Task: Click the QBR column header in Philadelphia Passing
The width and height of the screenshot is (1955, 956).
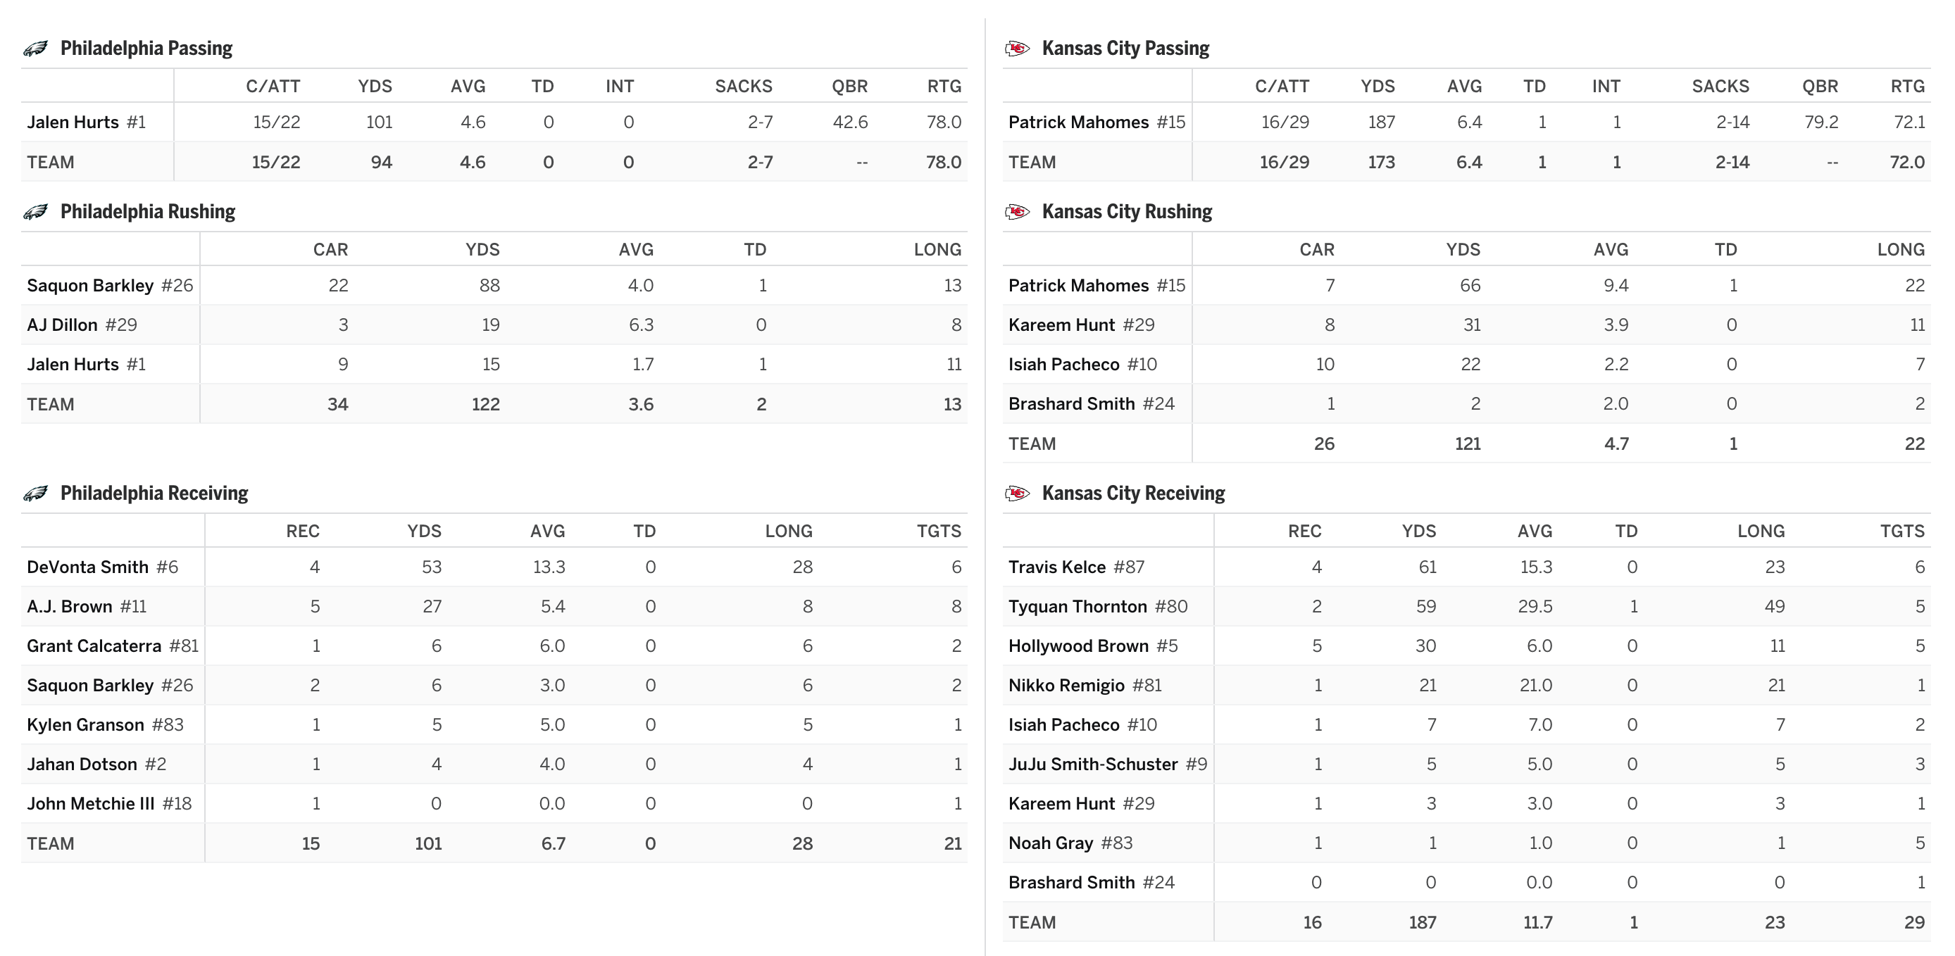Action: 849,87
